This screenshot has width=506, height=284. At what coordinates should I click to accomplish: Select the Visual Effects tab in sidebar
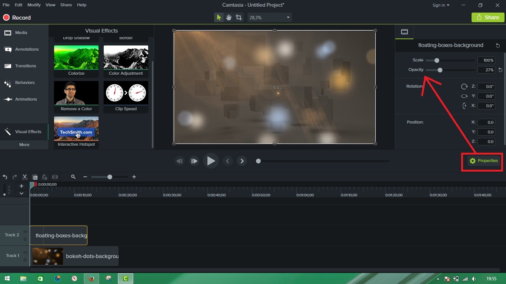24,132
